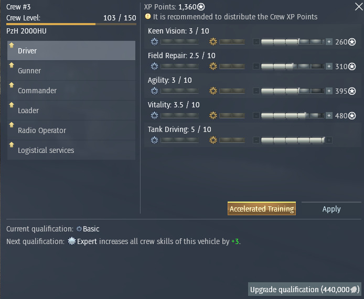Click the plus button for Keen Vision
Screen dimensions: 364x299
pyautogui.click(x=329, y=42)
